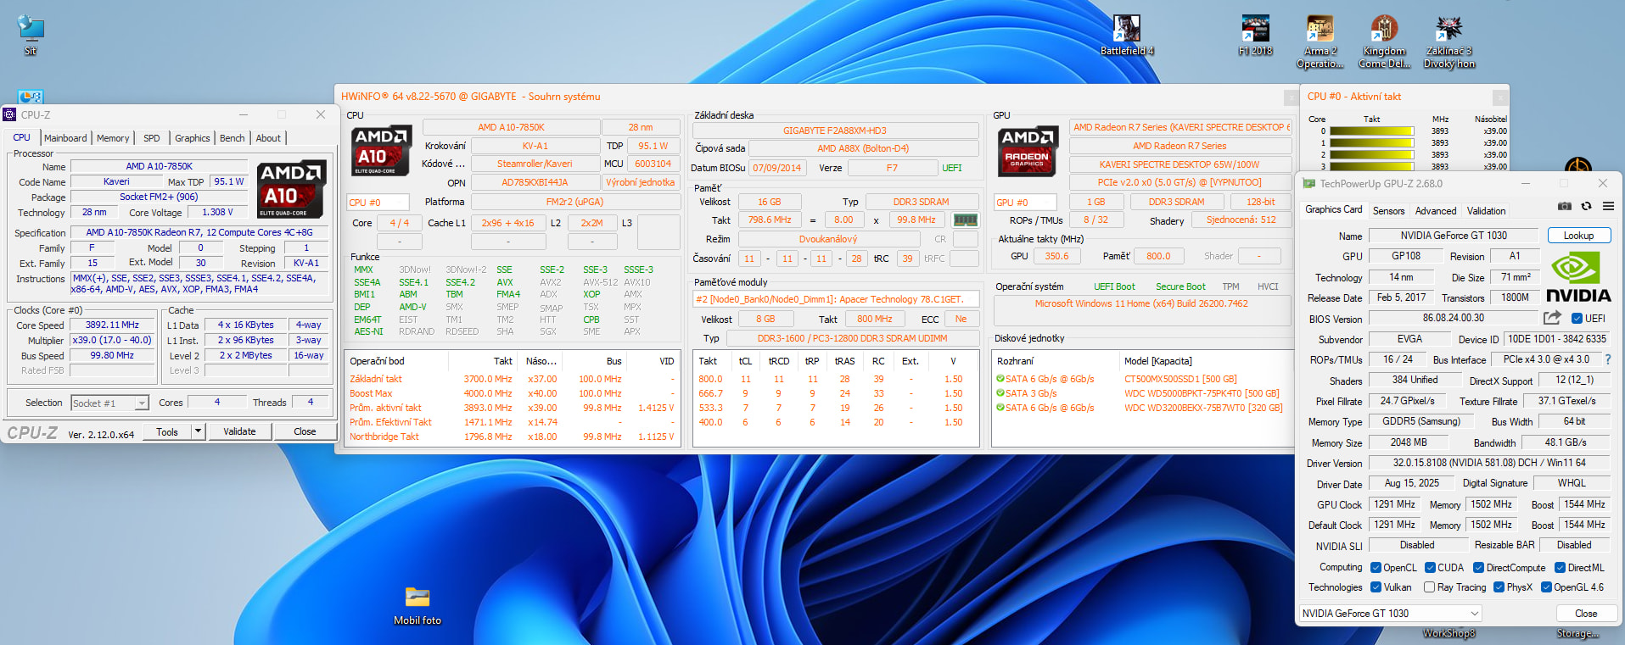
Task: Open the GPU-Z hamburger menu
Action: pos(1608,206)
